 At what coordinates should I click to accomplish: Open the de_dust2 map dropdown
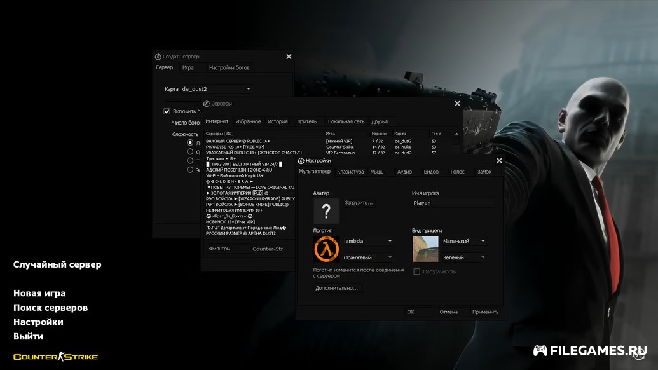[216, 89]
